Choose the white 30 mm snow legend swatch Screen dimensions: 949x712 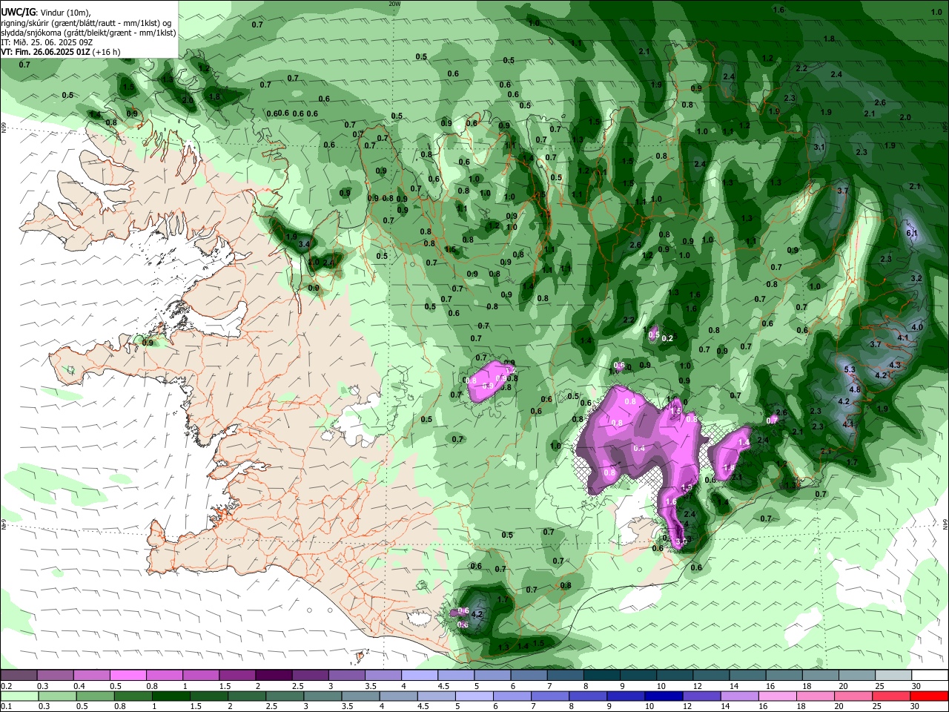930,676
